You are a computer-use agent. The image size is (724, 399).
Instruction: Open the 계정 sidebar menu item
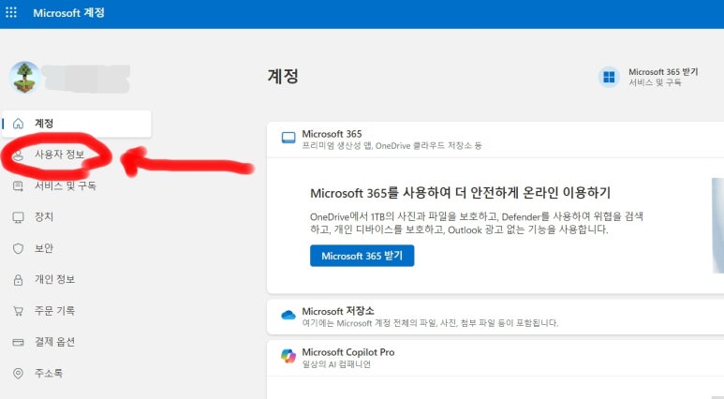77,124
